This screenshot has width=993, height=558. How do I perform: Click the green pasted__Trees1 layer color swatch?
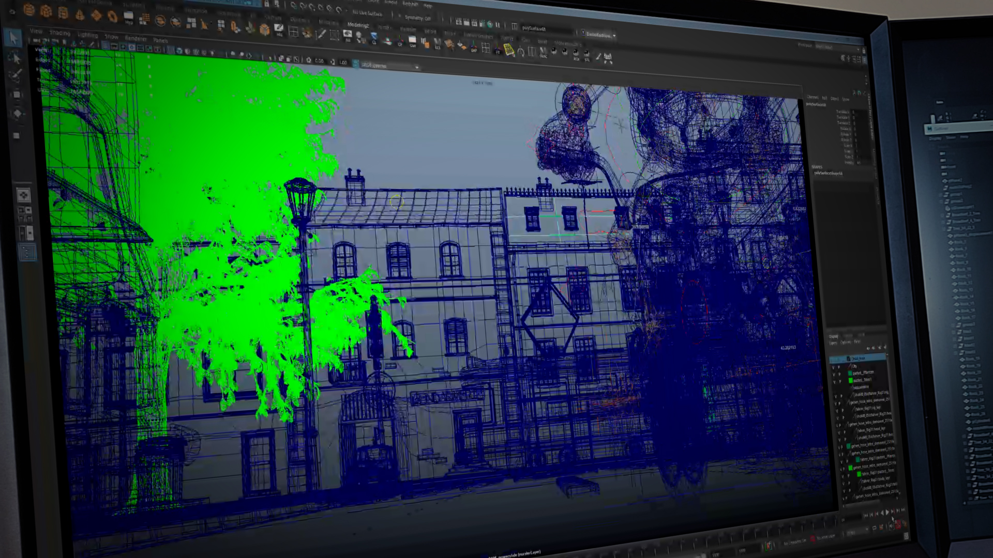click(x=851, y=381)
